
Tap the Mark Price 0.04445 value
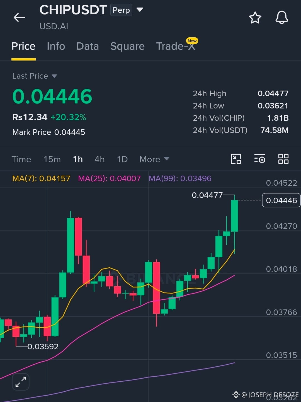[70, 132]
